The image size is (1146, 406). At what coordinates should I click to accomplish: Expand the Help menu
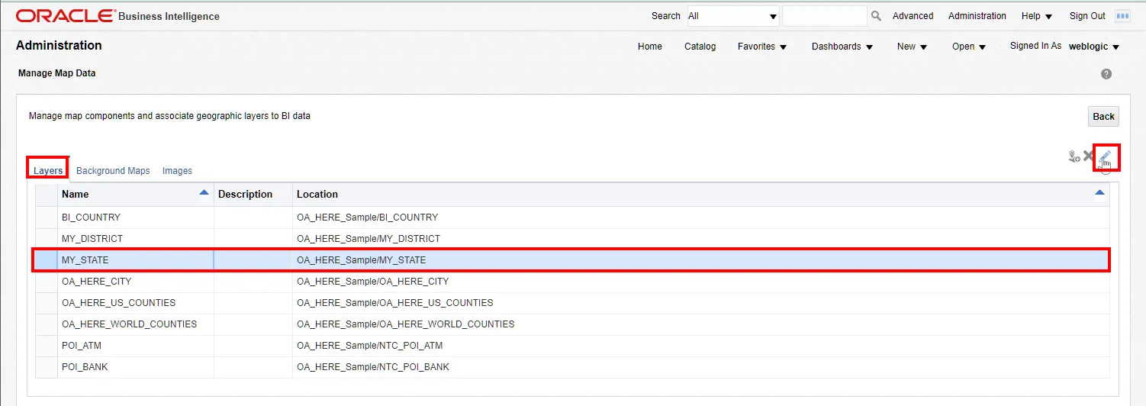1037,16
